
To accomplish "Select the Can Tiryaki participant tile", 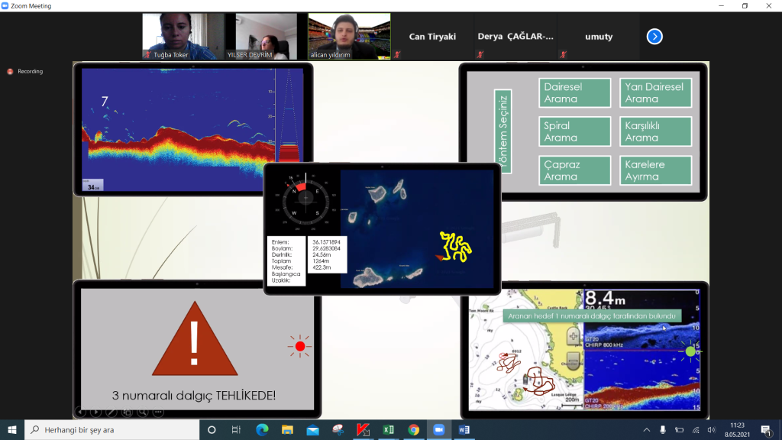I will (432, 37).
